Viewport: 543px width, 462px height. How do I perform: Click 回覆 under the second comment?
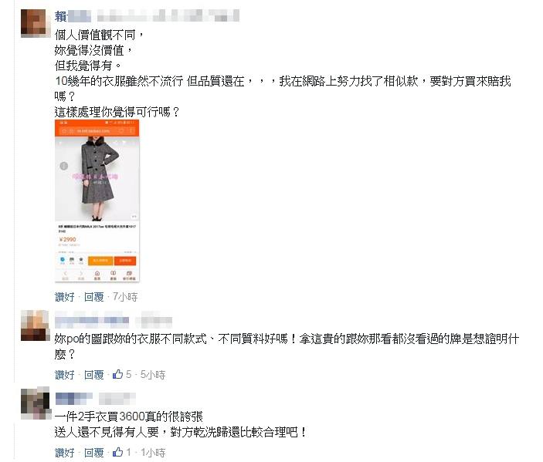(94, 375)
